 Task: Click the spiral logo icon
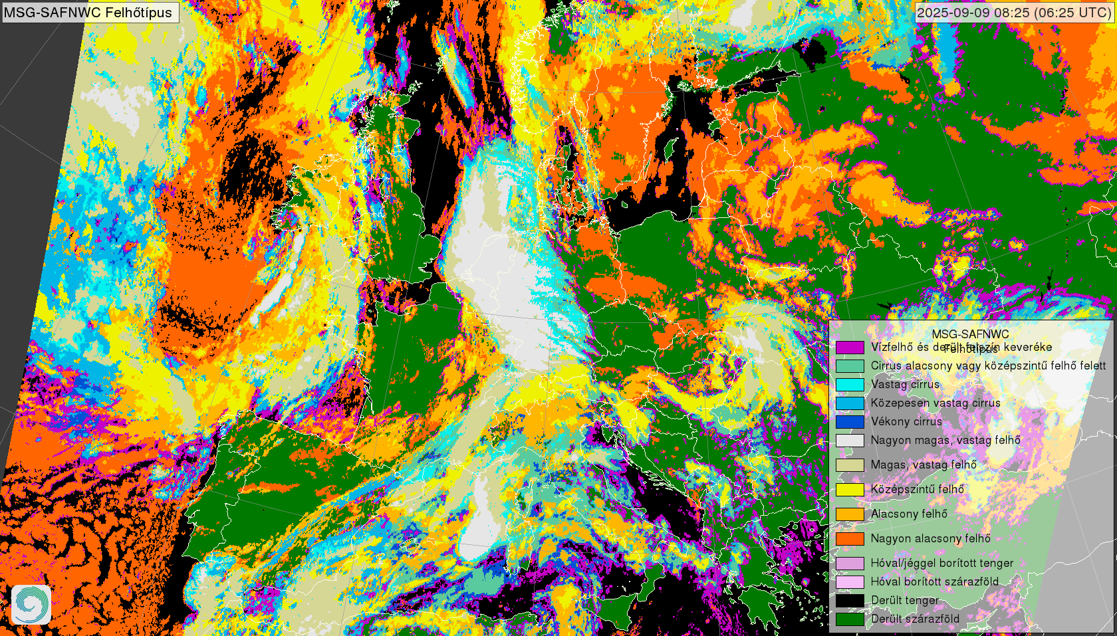pyautogui.click(x=31, y=604)
